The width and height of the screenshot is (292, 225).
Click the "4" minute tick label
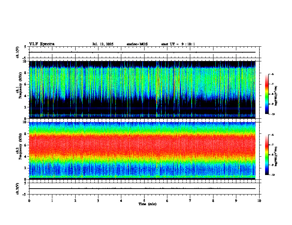point(121,201)
